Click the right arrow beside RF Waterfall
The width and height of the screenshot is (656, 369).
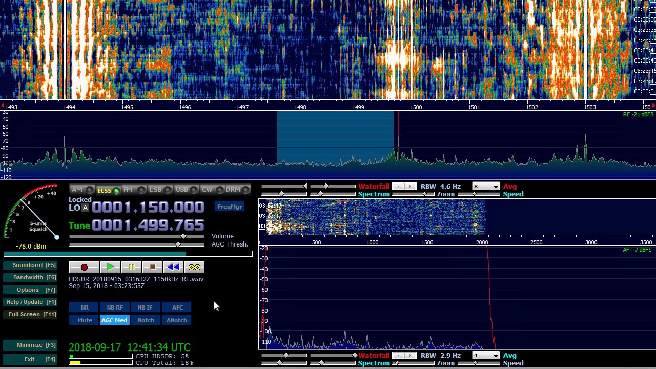411,187
